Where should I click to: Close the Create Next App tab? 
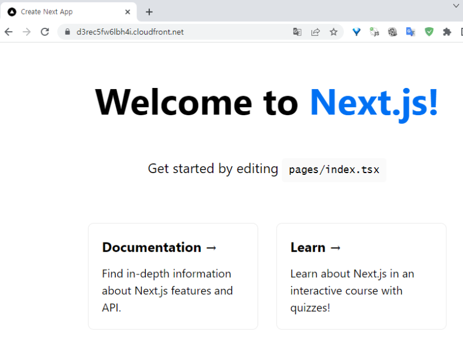click(127, 12)
